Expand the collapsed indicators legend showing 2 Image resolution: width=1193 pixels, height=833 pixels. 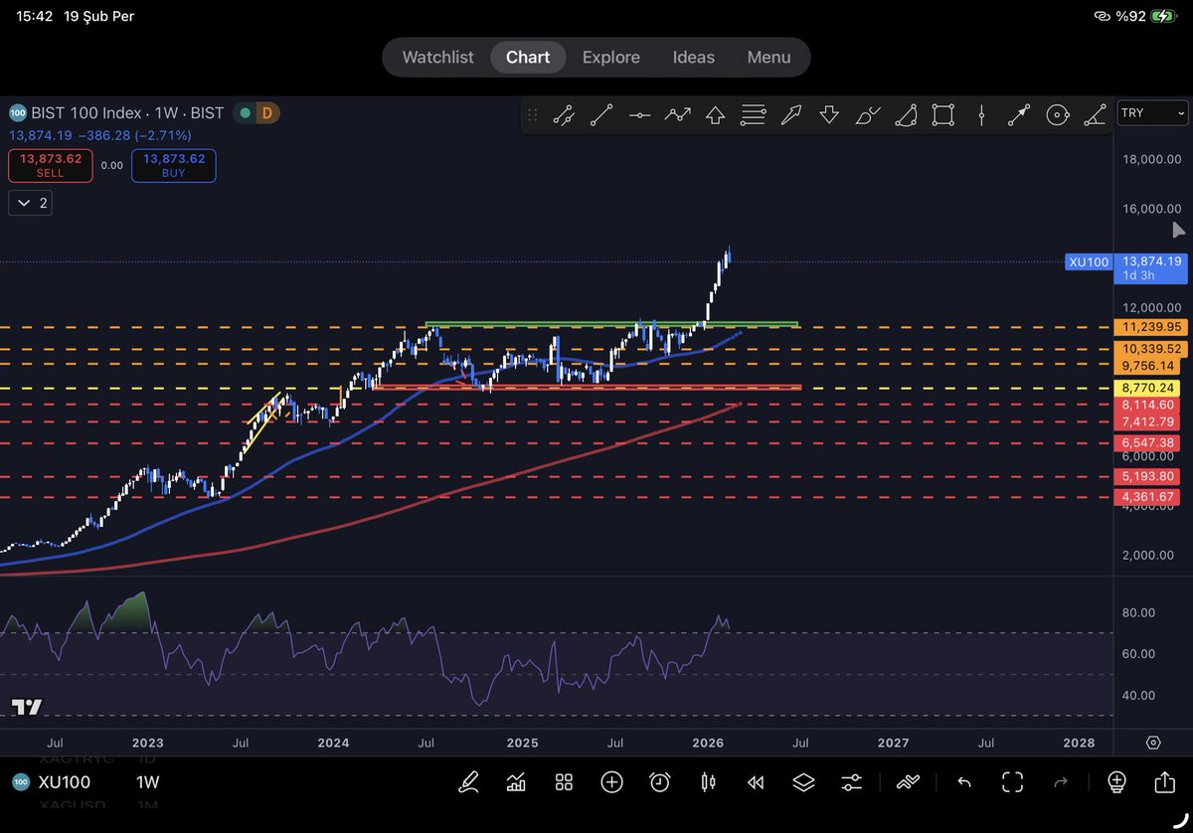(x=30, y=203)
